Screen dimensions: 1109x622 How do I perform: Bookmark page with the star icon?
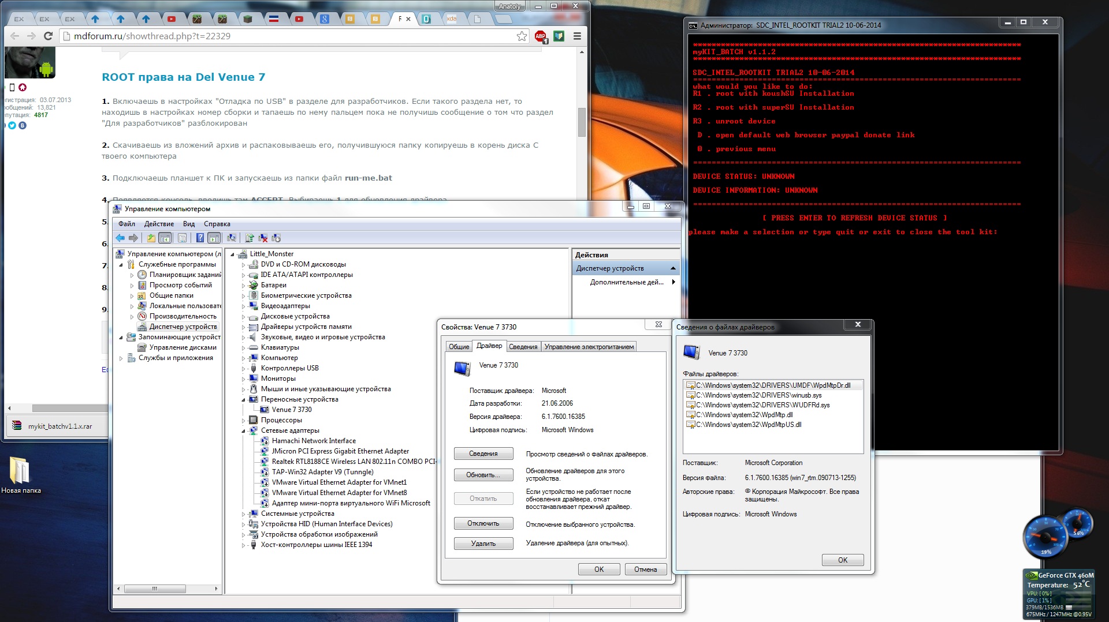[522, 36]
